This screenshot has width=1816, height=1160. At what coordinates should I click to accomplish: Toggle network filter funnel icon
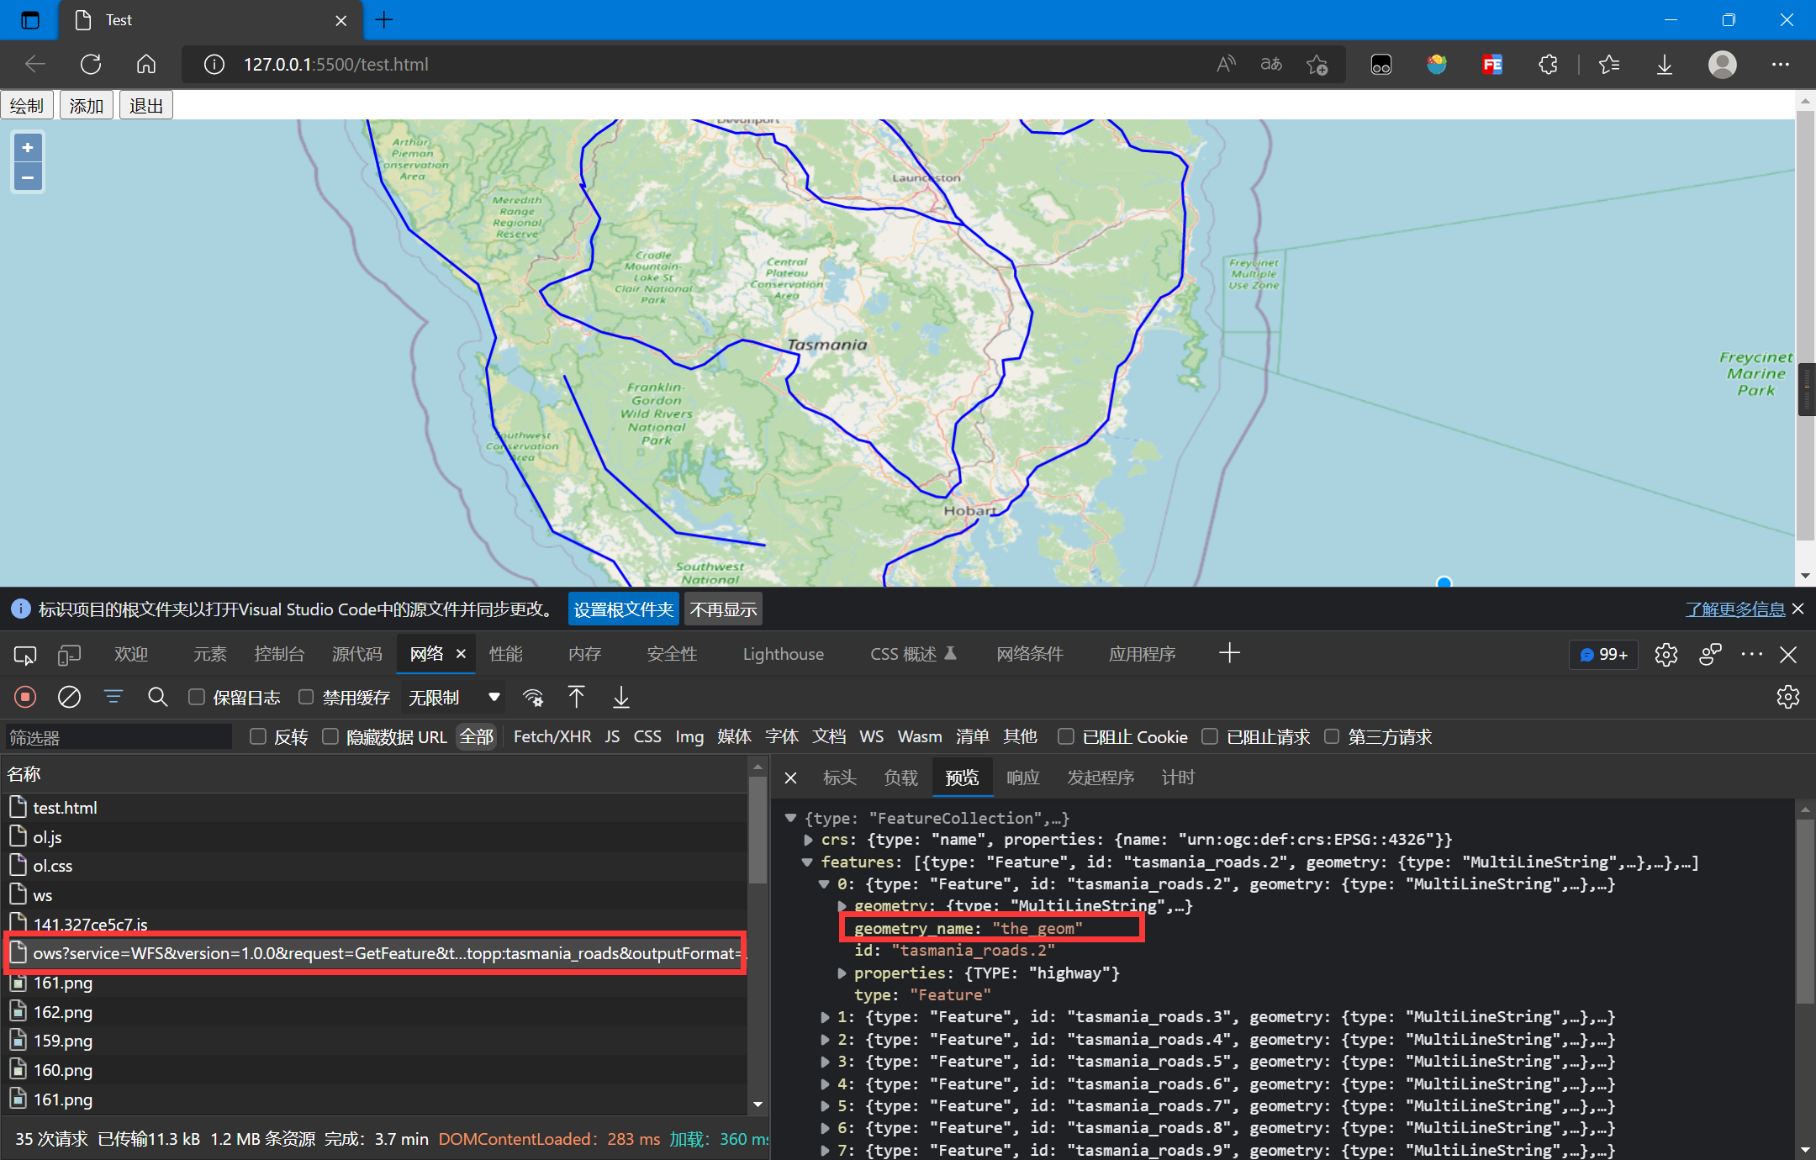coord(113,697)
